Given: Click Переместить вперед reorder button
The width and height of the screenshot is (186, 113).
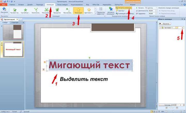Looking at the screenshot, I should (167, 13).
